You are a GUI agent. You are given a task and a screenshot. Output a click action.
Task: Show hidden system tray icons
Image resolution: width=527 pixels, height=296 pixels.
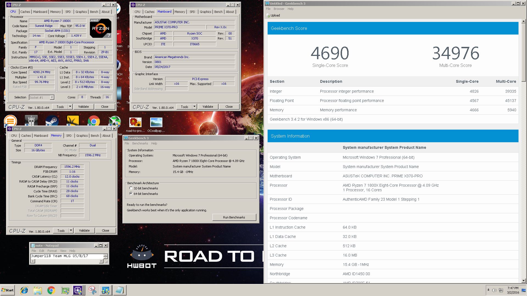tap(488, 290)
